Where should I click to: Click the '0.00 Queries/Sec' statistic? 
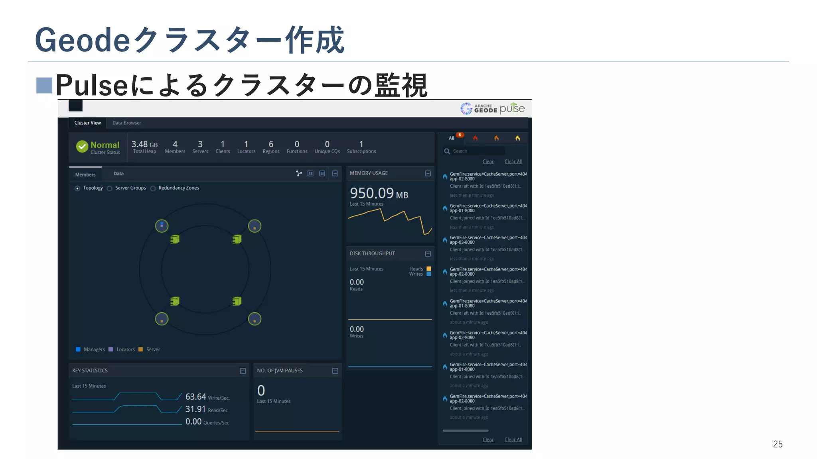point(207,422)
